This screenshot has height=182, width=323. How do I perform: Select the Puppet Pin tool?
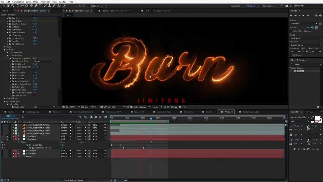(65, 6)
